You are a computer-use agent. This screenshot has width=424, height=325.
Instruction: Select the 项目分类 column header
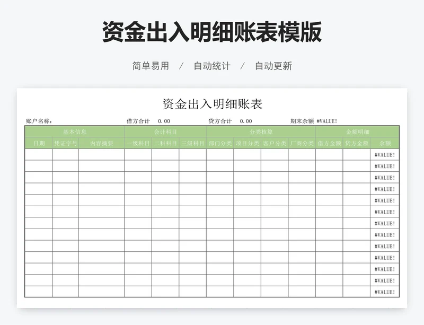coord(248,144)
